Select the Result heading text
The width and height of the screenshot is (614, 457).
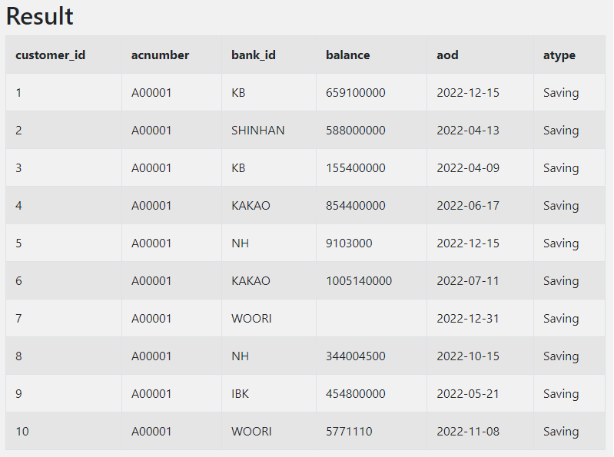(x=39, y=16)
